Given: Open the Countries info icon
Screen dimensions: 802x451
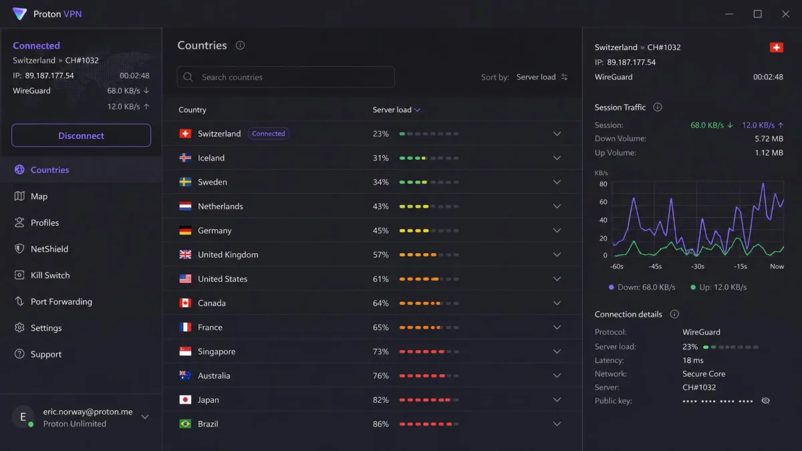Looking at the screenshot, I should (240, 45).
